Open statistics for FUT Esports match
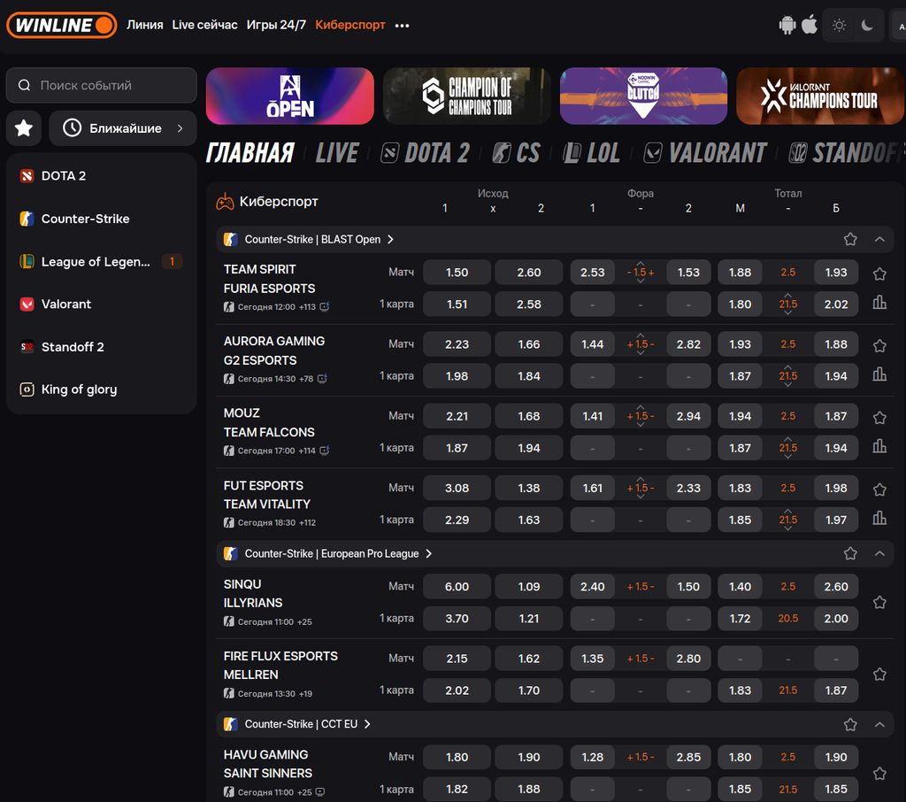Screen dimensions: 906x802 coord(879,518)
